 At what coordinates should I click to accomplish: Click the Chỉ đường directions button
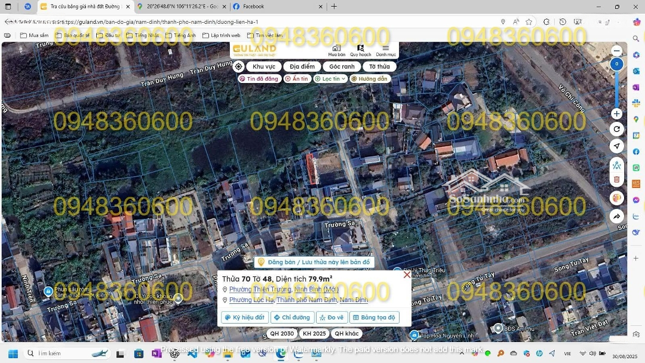(x=292, y=318)
